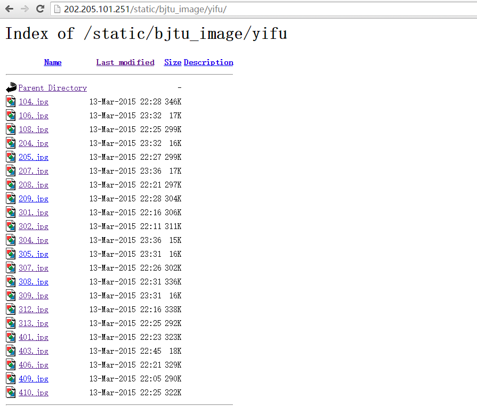Open the 204.jpg file link

(x=34, y=143)
